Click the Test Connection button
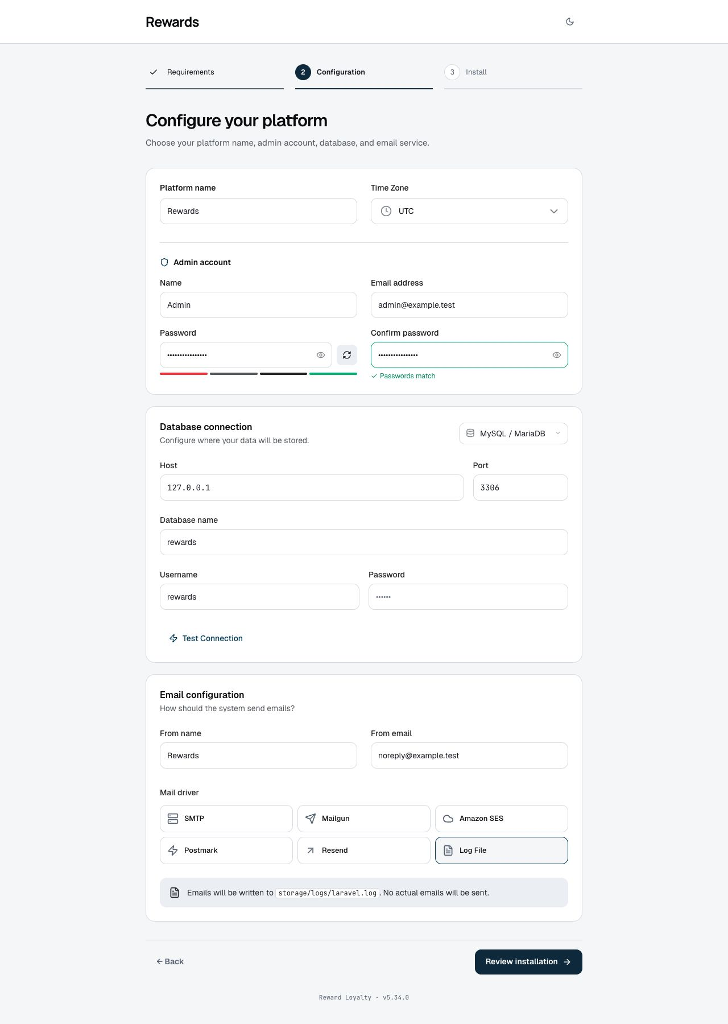This screenshot has height=1024, width=728. coord(206,638)
